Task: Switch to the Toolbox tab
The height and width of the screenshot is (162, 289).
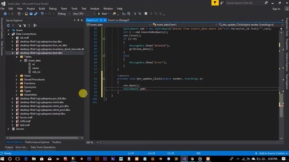Action: tap(56, 142)
